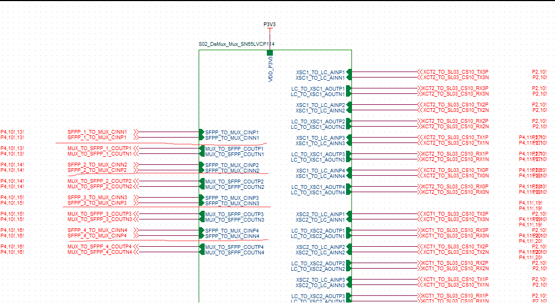The height and width of the screenshot is (303, 555).
Task: Select pin name MUX_TO_SFPP_COUTP1
Action: [x=234, y=149]
